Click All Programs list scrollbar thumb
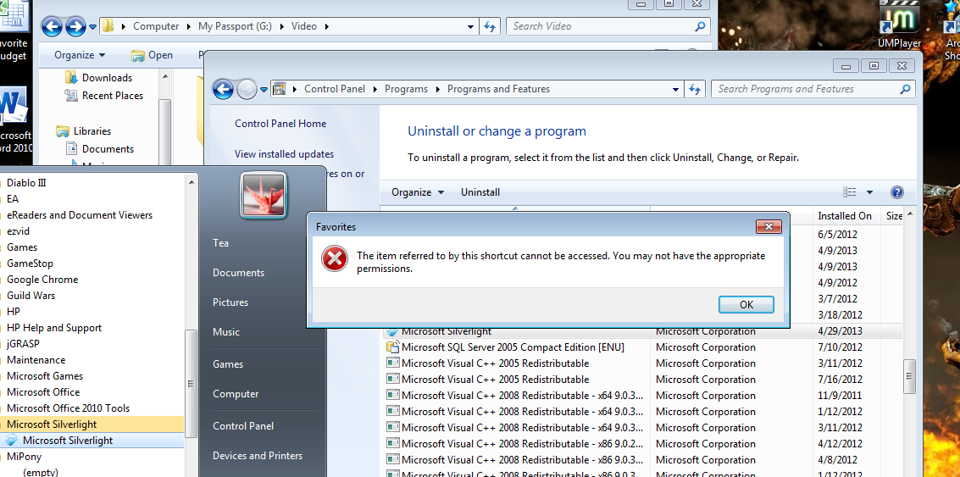This screenshot has height=477, width=960. [191, 383]
